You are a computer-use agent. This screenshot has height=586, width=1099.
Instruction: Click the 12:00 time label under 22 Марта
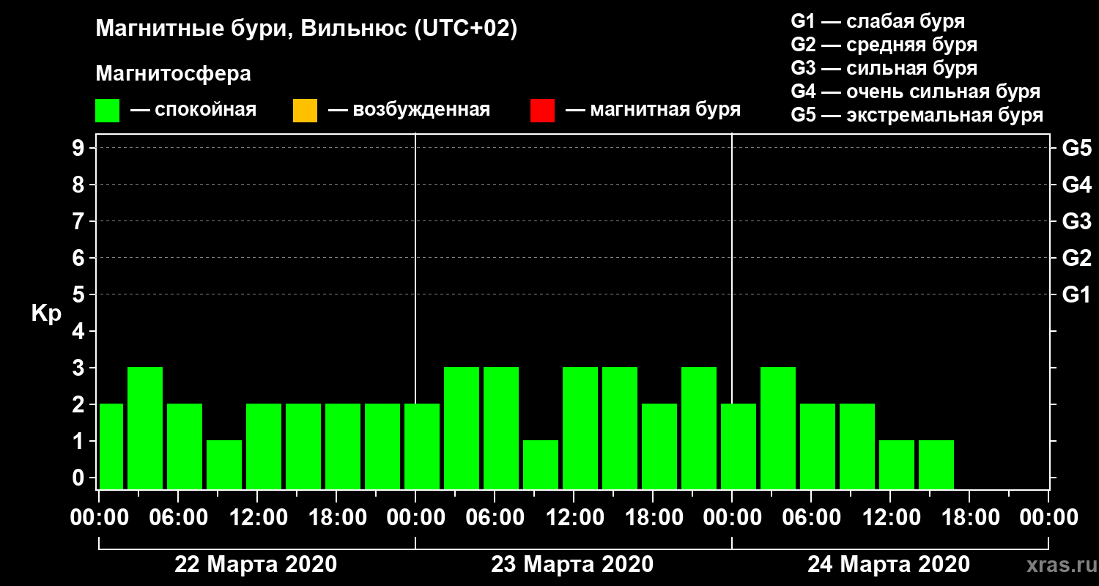pyautogui.click(x=258, y=518)
